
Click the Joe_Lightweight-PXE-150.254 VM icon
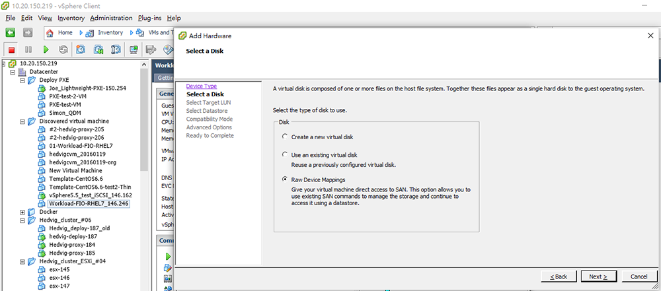pos(42,88)
